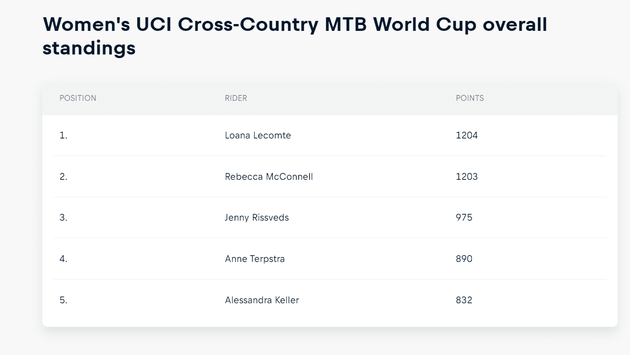Viewport: 630px width, 355px height.
Task: Select the POINTS column header
Action: tap(470, 98)
